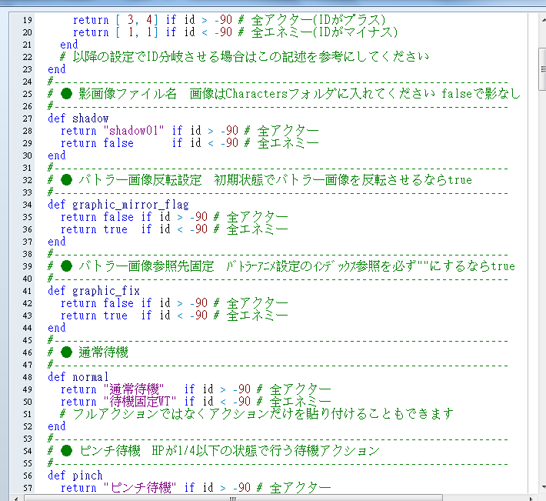Click comment '全エネミー' on line 29
The image size is (546, 501).
click(288, 143)
